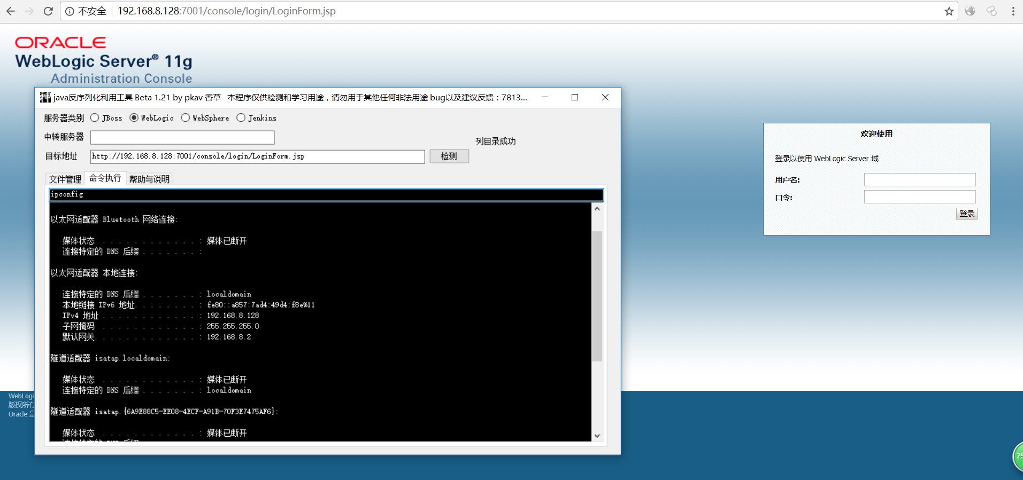Click the output scrollbar down arrow
This screenshot has width=1023, height=480.
(597, 436)
